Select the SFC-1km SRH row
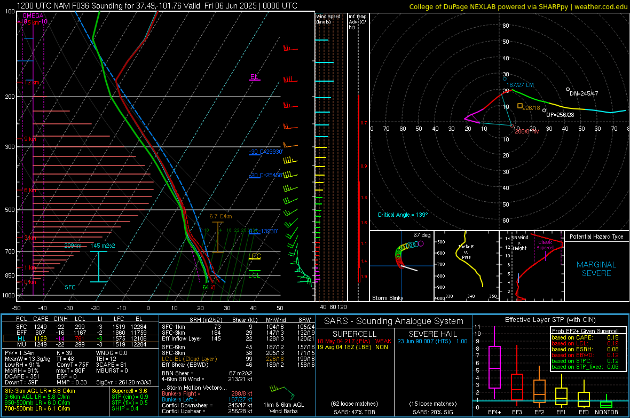Image resolution: width=630 pixels, height=418 pixels. (x=238, y=327)
